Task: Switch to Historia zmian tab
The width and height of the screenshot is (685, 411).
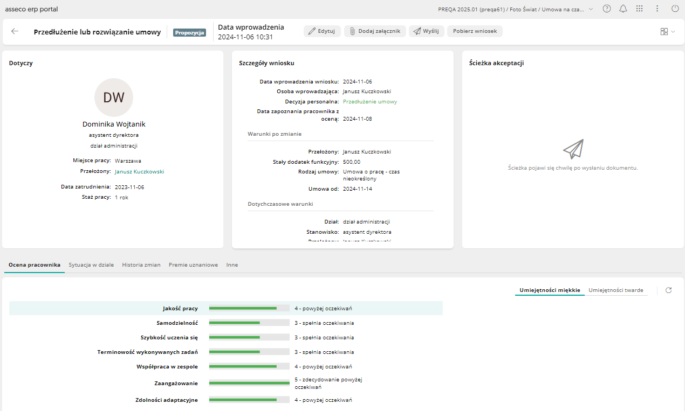Action: click(x=141, y=265)
